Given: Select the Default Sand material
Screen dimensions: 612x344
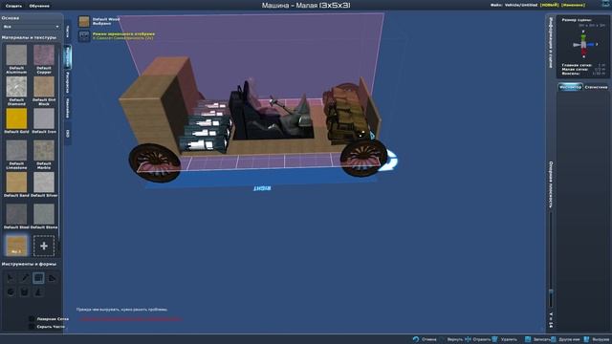Looking at the screenshot, I should click(x=16, y=183).
